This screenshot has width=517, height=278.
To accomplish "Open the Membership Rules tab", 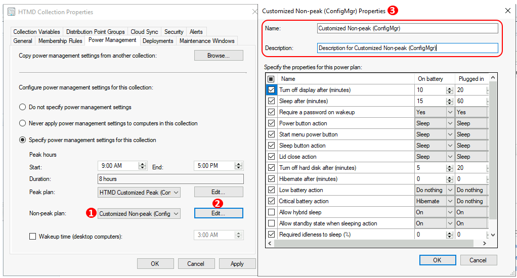I will tap(60, 41).
